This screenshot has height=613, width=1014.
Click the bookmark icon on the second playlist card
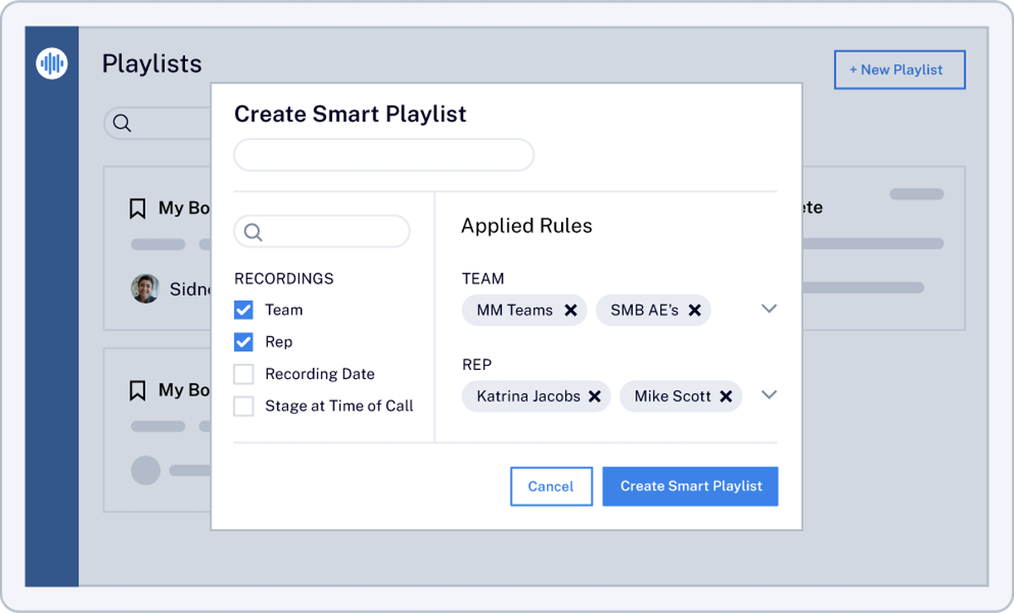[137, 390]
